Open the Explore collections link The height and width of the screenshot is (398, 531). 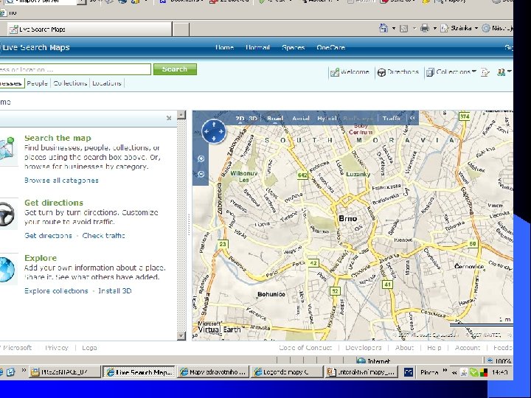56,290
